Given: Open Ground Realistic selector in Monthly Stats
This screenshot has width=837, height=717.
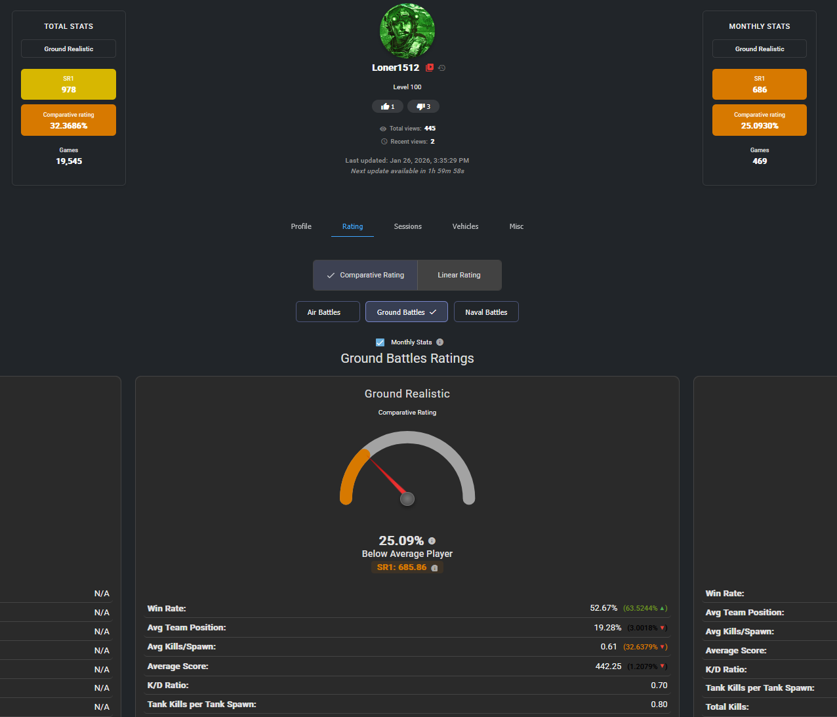Looking at the screenshot, I should 760,49.
